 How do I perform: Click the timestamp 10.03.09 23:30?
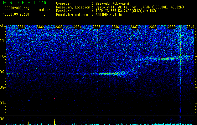(x=16, y=14)
